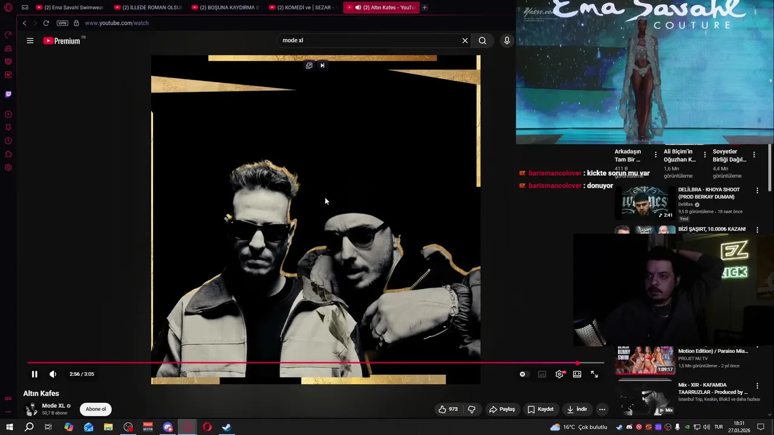Adjust volume via system tray speaker
This screenshot has width=774, height=435.
coord(706,427)
